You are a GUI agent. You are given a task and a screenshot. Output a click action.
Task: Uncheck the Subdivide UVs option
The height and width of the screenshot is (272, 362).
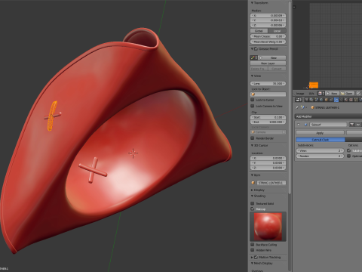349,150
